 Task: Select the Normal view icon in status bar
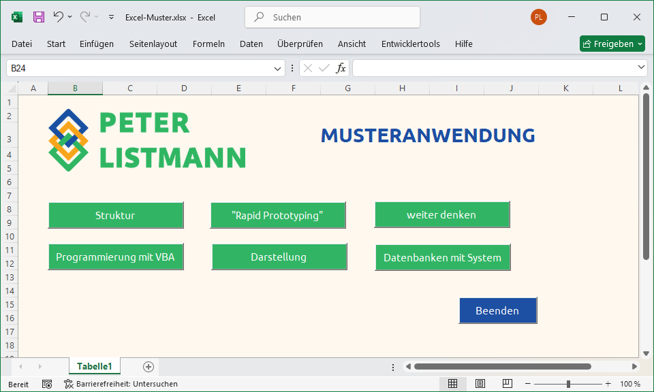(x=453, y=384)
